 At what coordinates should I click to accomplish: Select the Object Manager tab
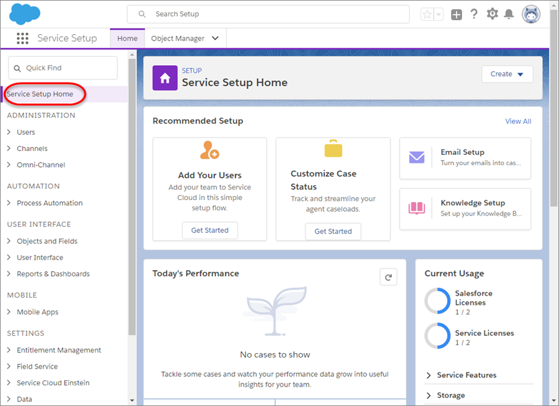(178, 38)
